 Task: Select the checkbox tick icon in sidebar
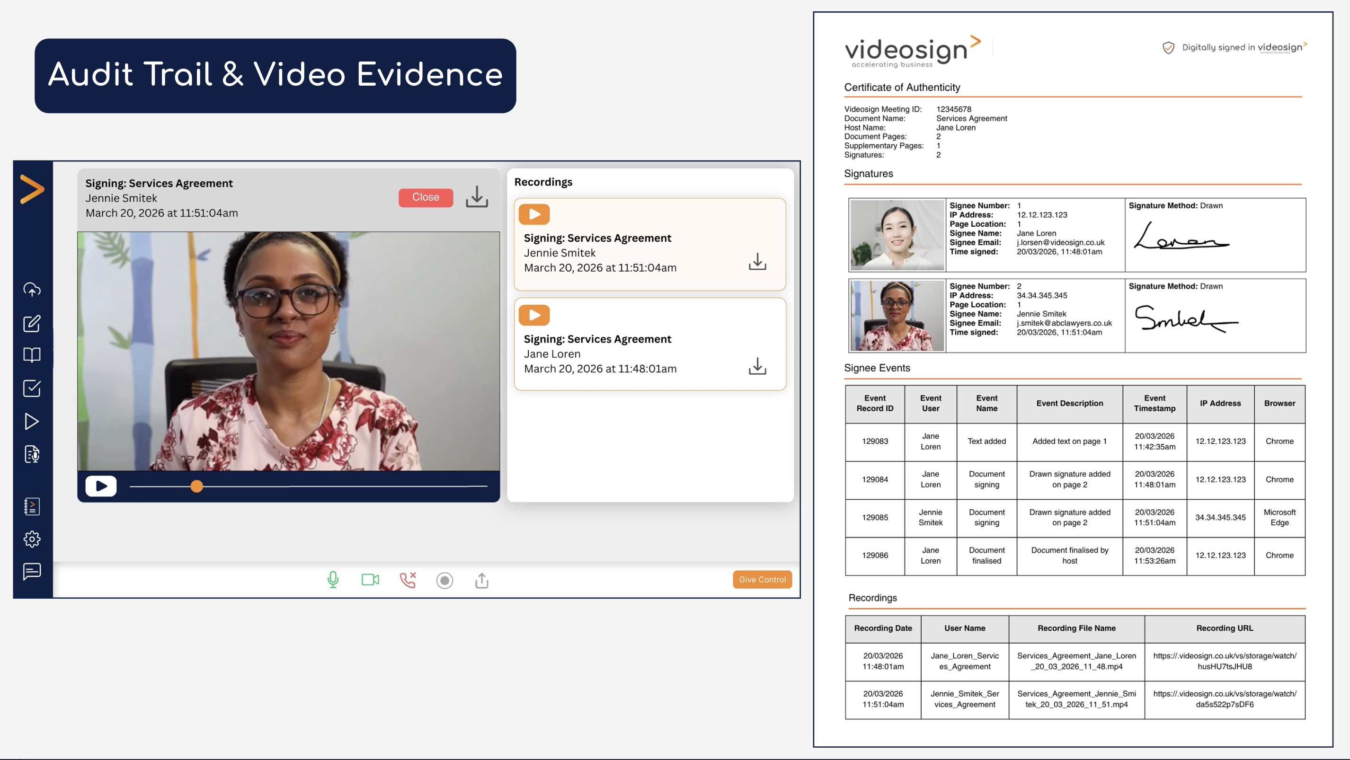click(32, 388)
